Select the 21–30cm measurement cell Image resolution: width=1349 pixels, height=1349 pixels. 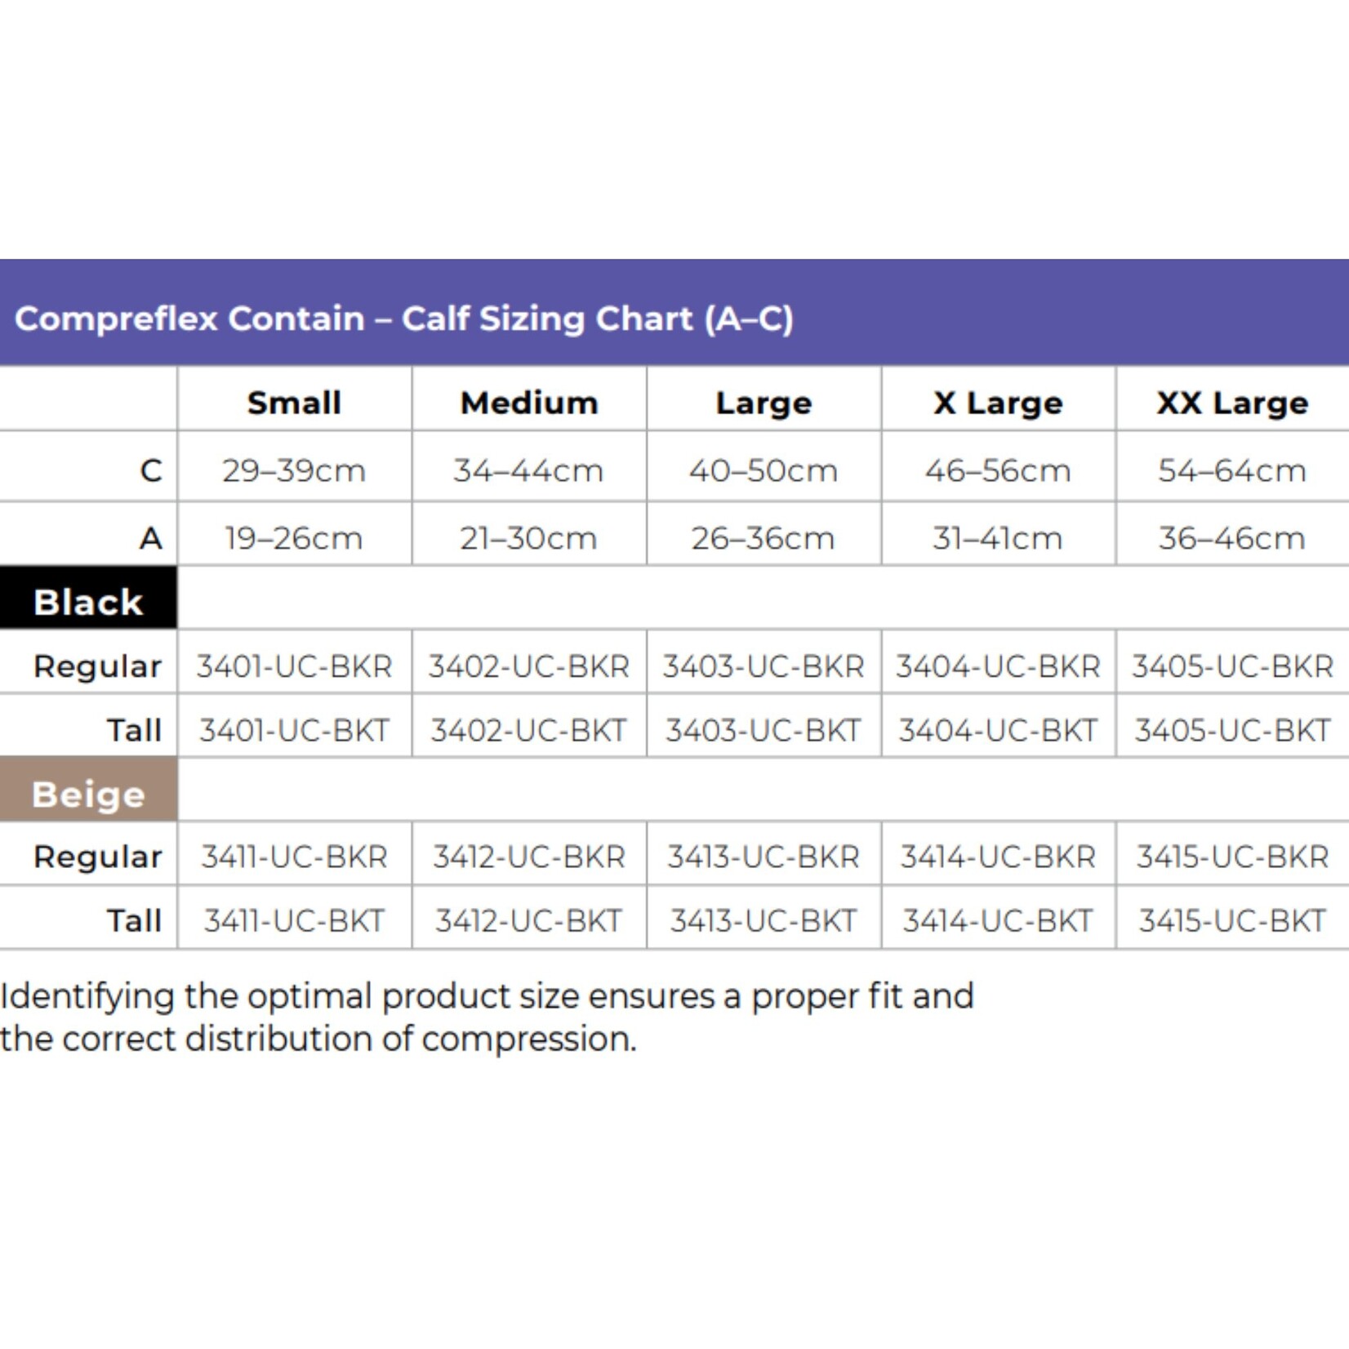(x=529, y=538)
